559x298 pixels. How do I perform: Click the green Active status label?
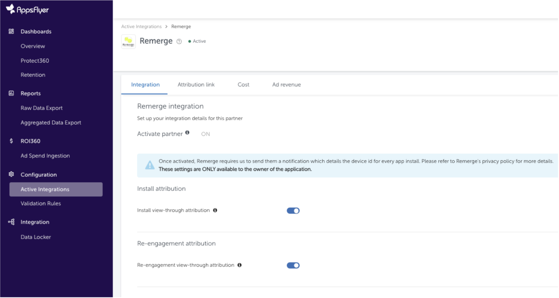[197, 41]
